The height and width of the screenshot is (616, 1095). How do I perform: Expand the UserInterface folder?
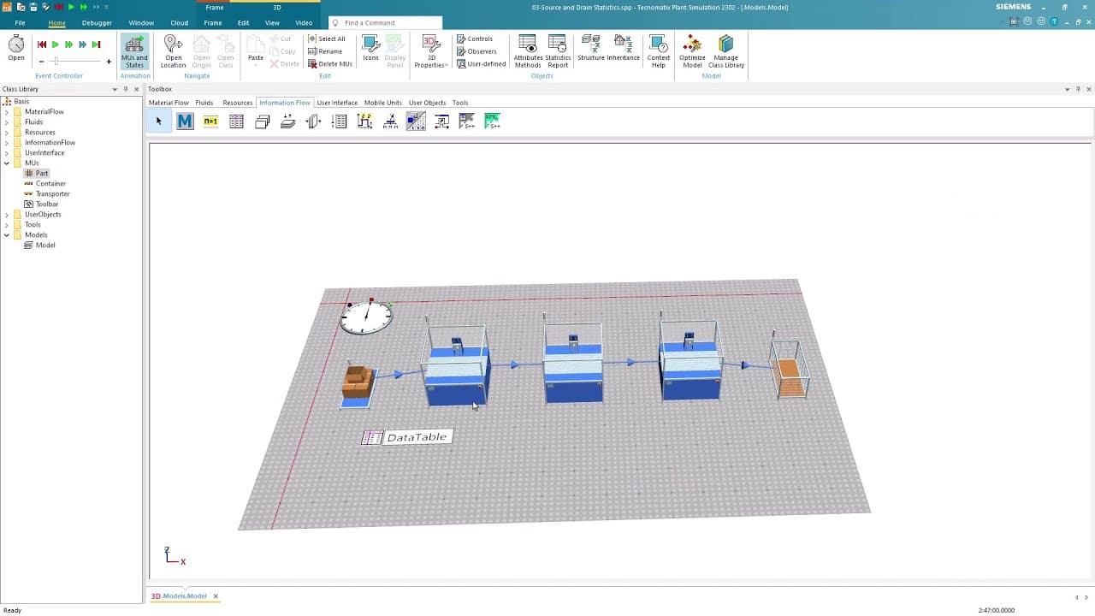7,153
